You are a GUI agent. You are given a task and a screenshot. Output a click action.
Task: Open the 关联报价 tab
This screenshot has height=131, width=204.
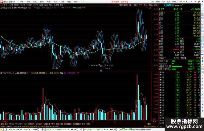pos(10,126)
